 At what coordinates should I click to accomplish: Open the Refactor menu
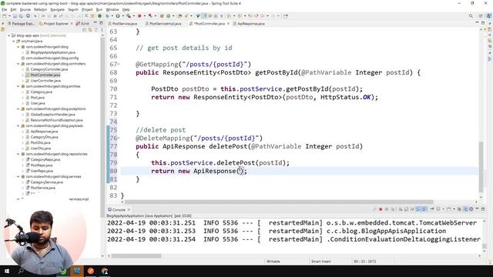coord(40,10)
